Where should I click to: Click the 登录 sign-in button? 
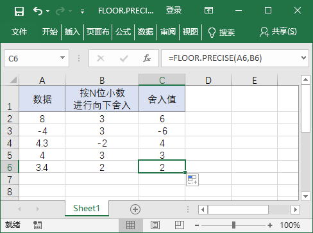174,10
